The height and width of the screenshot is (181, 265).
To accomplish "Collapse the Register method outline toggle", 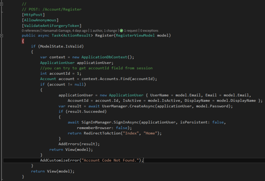I will tap(2, 35).
